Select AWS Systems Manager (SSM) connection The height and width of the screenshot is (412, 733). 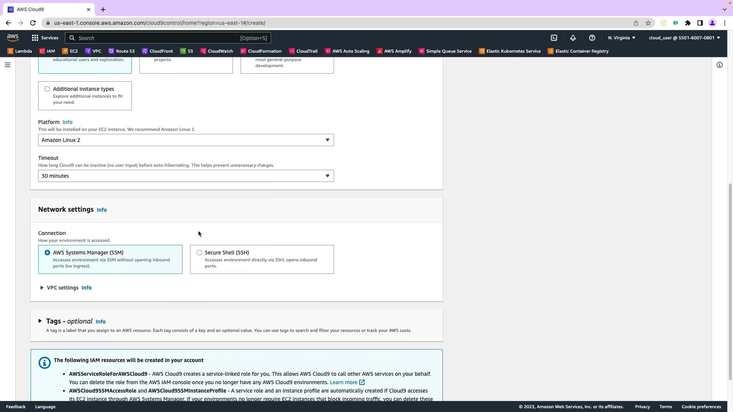pos(47,253)
